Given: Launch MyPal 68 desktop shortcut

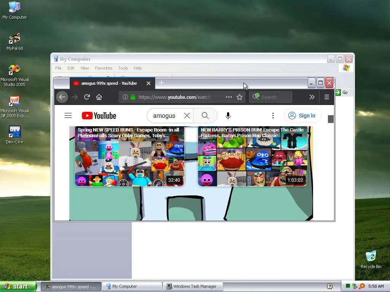Looking at the screenshot, I should [14, 42].
